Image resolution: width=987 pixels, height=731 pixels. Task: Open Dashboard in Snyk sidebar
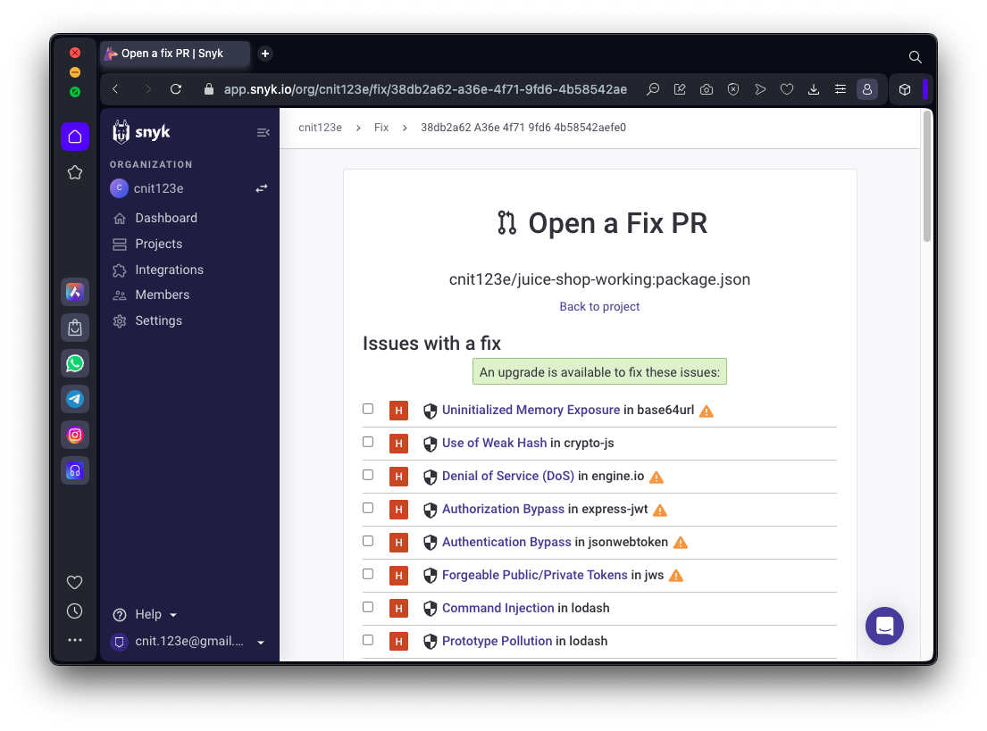(x=166, y=218)
